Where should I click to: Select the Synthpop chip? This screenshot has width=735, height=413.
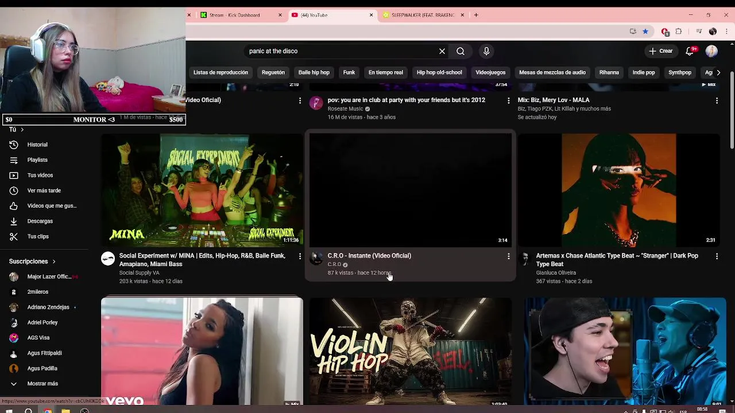[680, 72]
